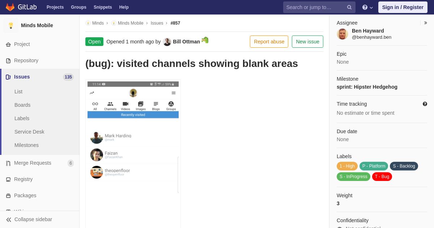Click the search magnifier icon
The image size is (434, 228).
[x=349, y=7]
